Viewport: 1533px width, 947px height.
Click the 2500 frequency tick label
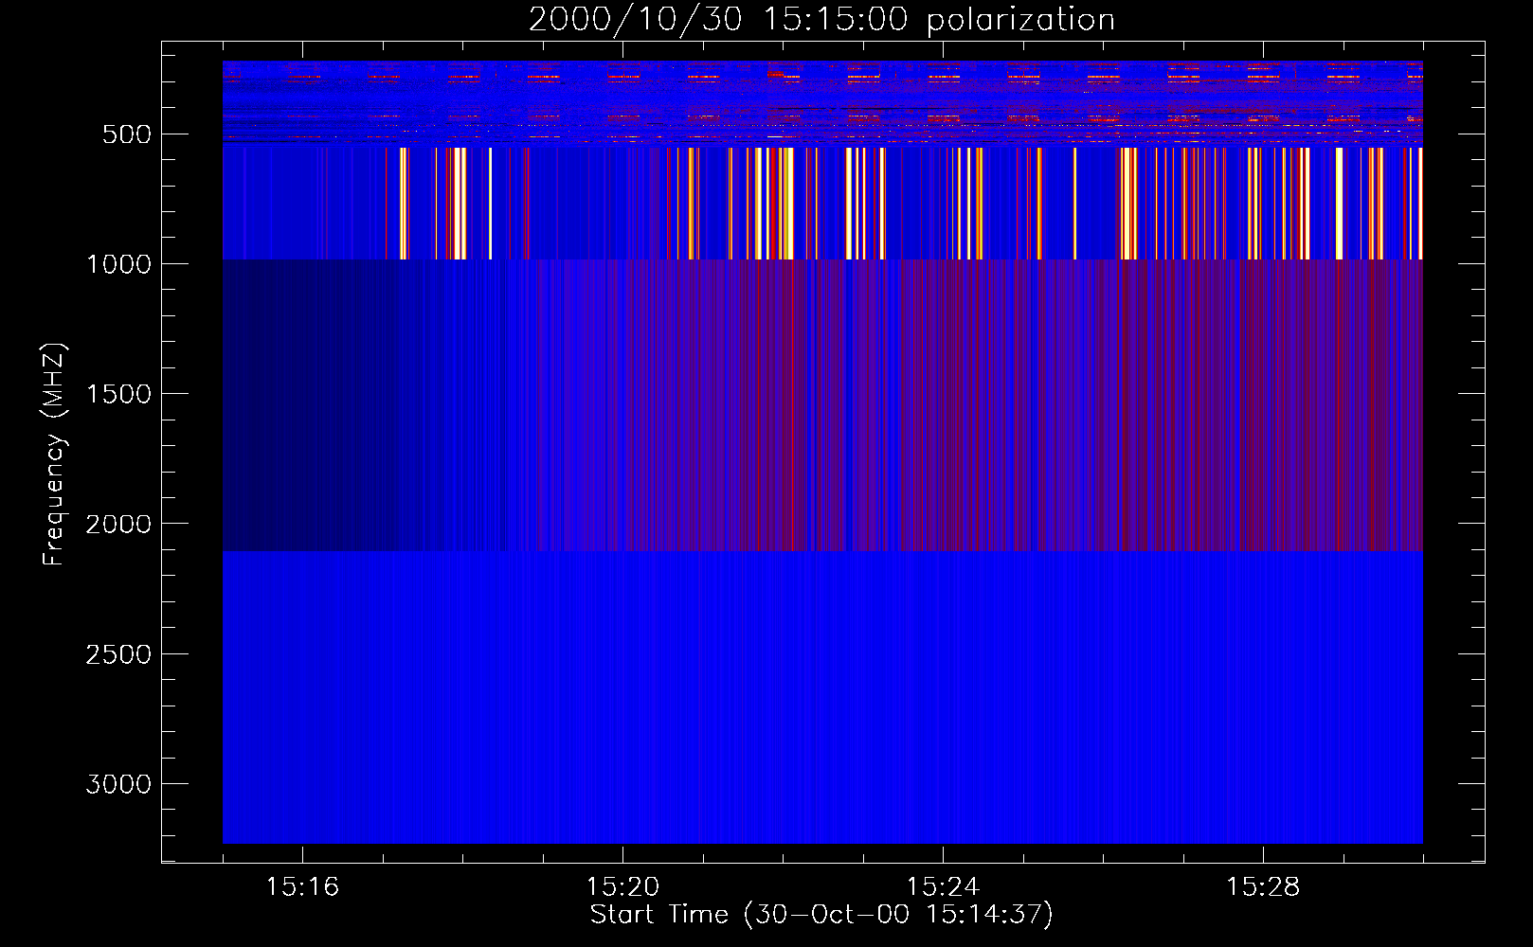(118, 655)
